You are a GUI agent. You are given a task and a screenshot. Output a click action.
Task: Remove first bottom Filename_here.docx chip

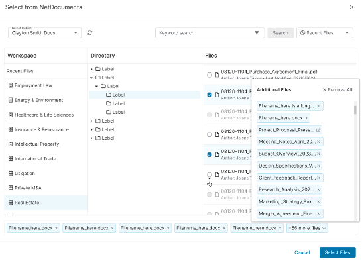pyautogui.click(x=56, y=228)
